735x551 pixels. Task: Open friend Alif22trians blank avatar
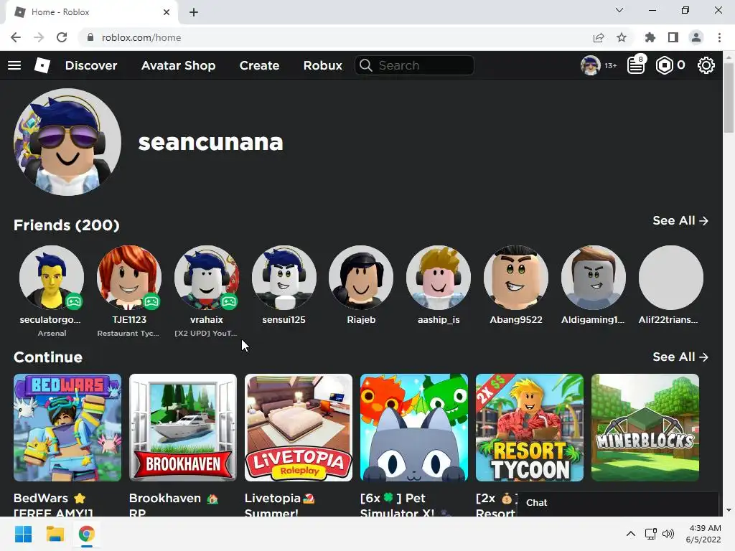pyautogui.click(x=671, y=278)
